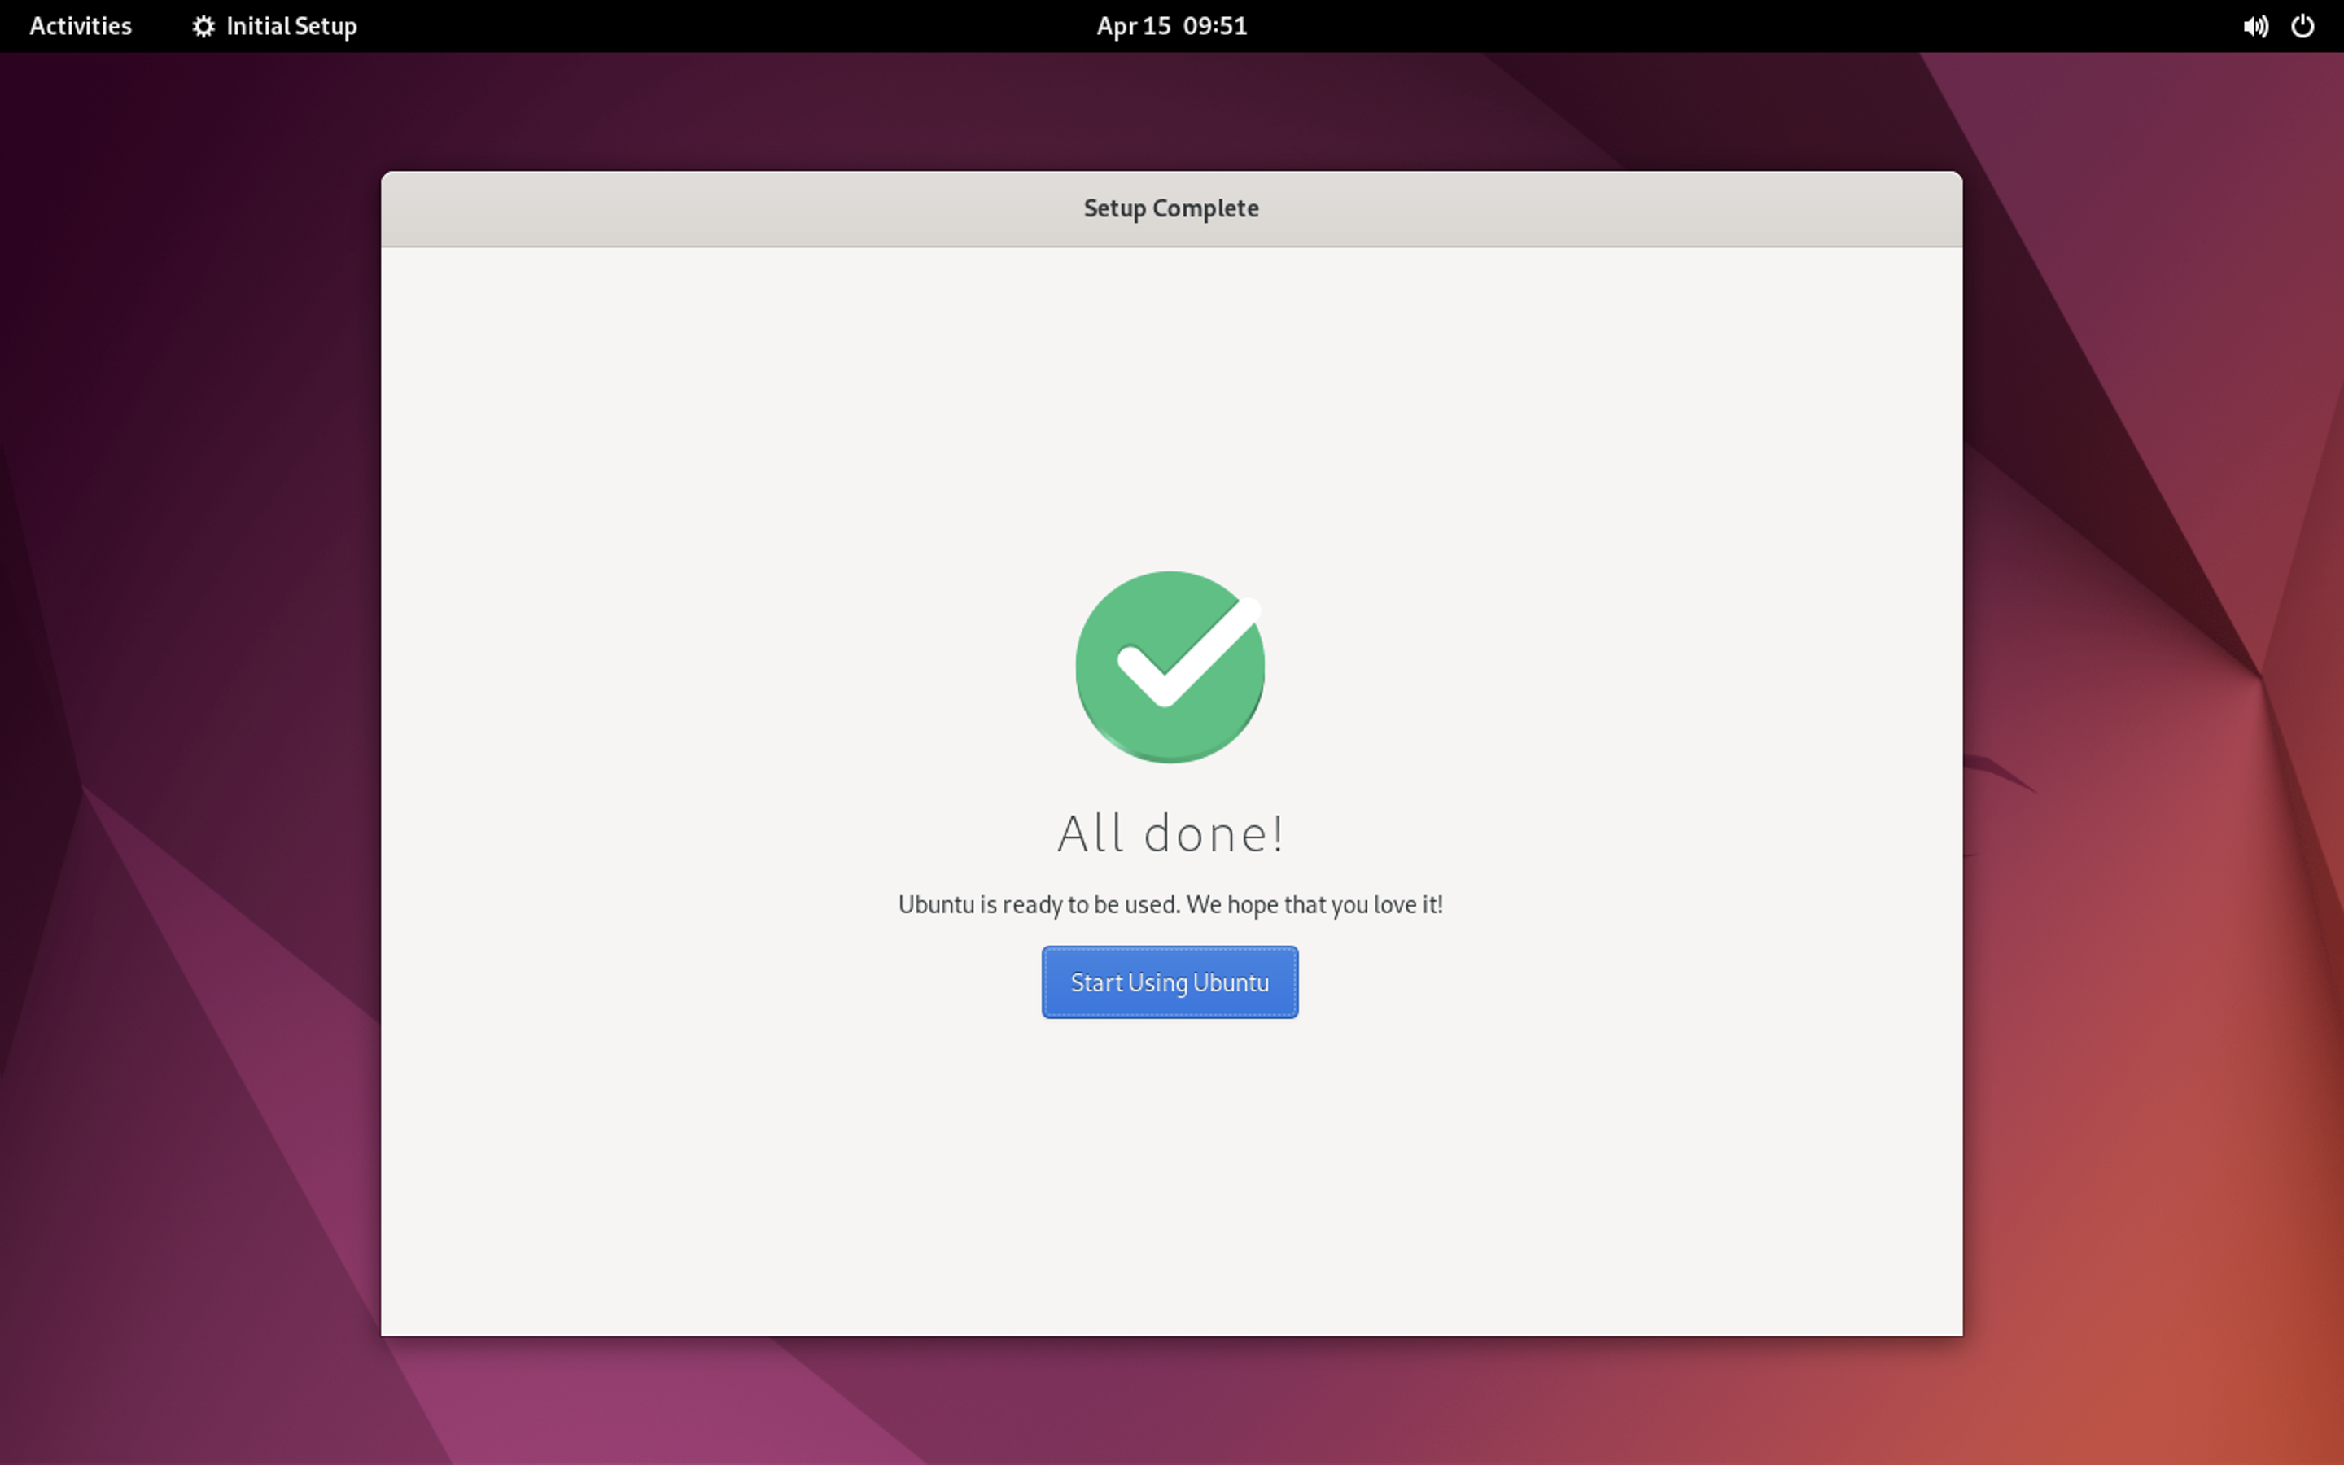Click the 'Ubuntu is ready to be used' text
Viewport: 2344px width, 1465px height.
coord(1039,904)
